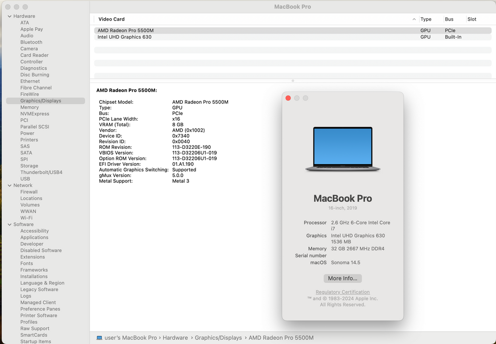Select Printer Software entry

pyautogui.click(x=39, y=315)
